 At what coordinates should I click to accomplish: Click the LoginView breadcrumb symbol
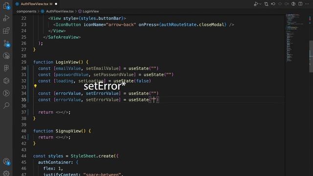coord(90,11)
